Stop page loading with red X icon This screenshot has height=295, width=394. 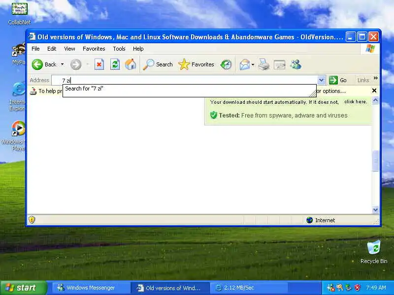tap(99, 64)
